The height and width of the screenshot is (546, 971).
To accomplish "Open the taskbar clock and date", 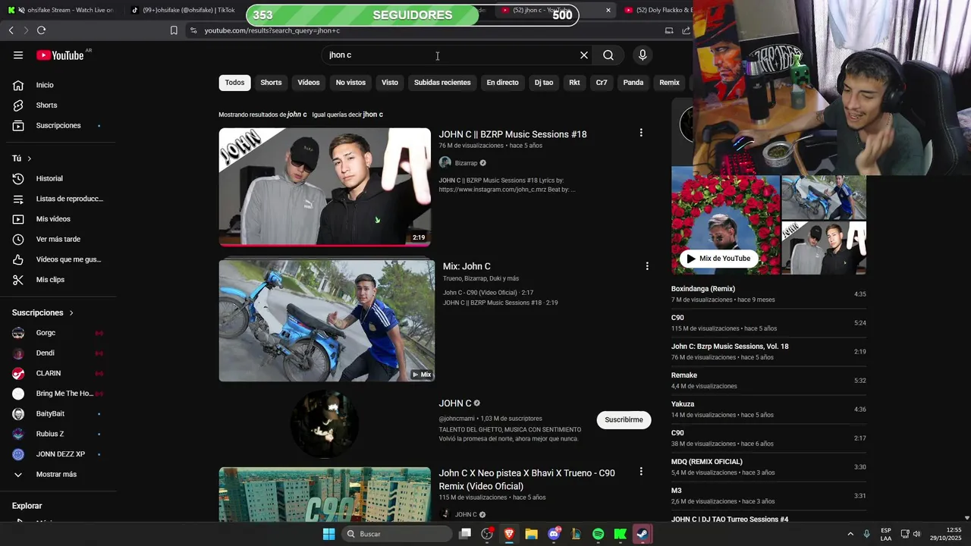I will (x=946, y=534).
